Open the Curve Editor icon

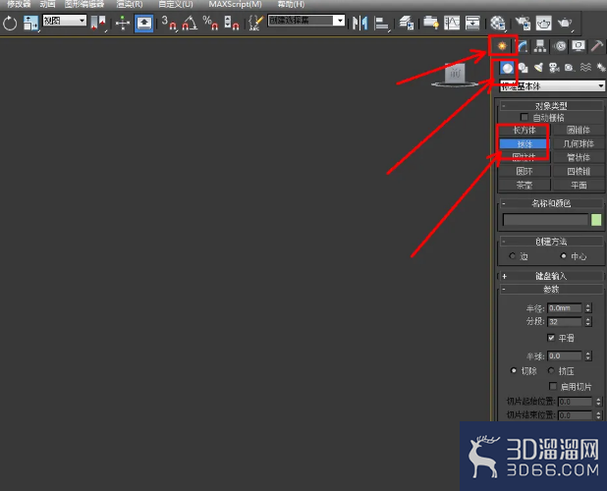(x=452, y=23)
